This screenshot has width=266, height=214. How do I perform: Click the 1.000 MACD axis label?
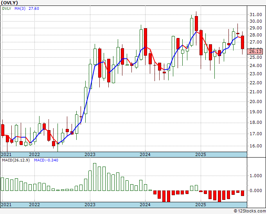[x=256, y=176]
